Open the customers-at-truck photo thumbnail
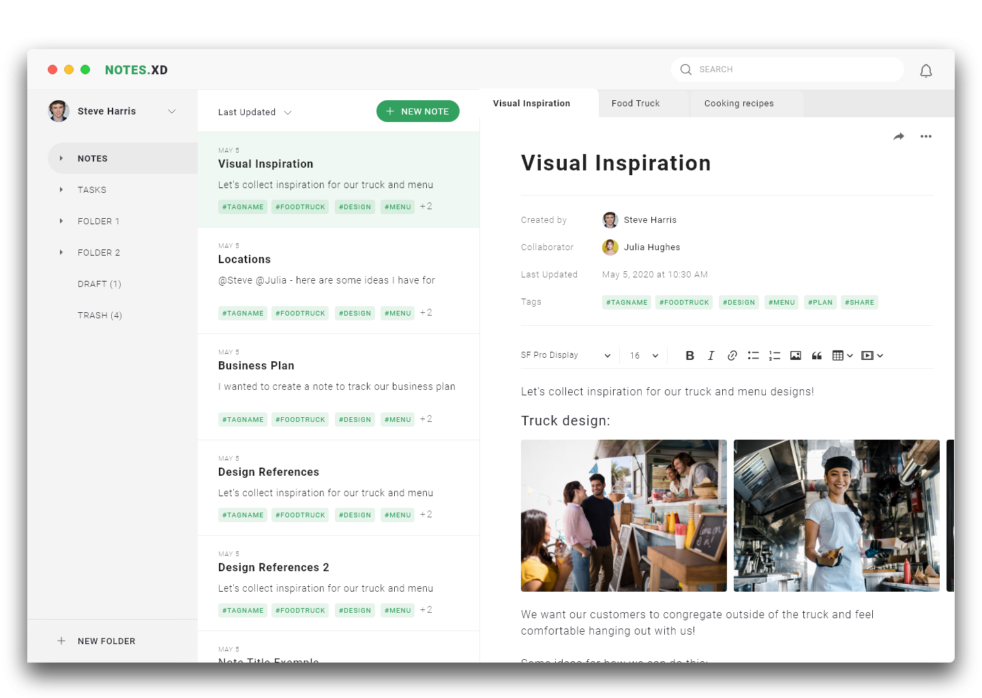This screenshot has height=698, width=982. [x=624, y=515]
